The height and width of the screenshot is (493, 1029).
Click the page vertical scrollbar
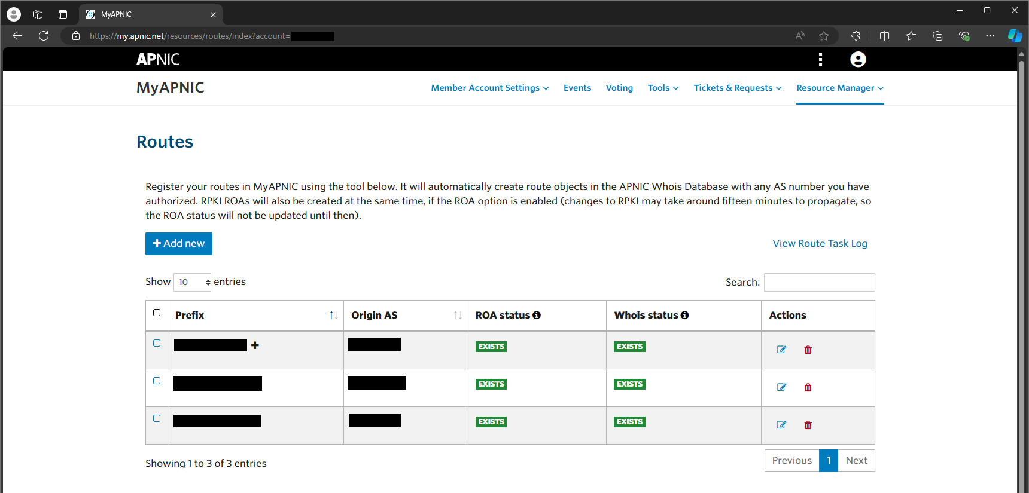(1022, 272)
